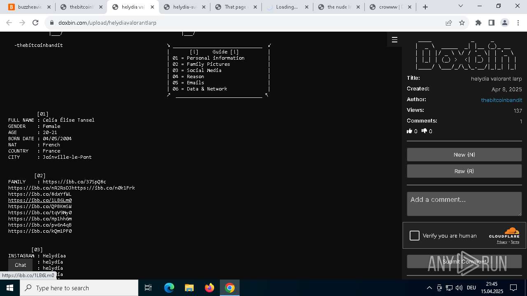This screenshot has height=296, width=527.
Task: Share this page icon in address bar
Action: coord(449,23)
